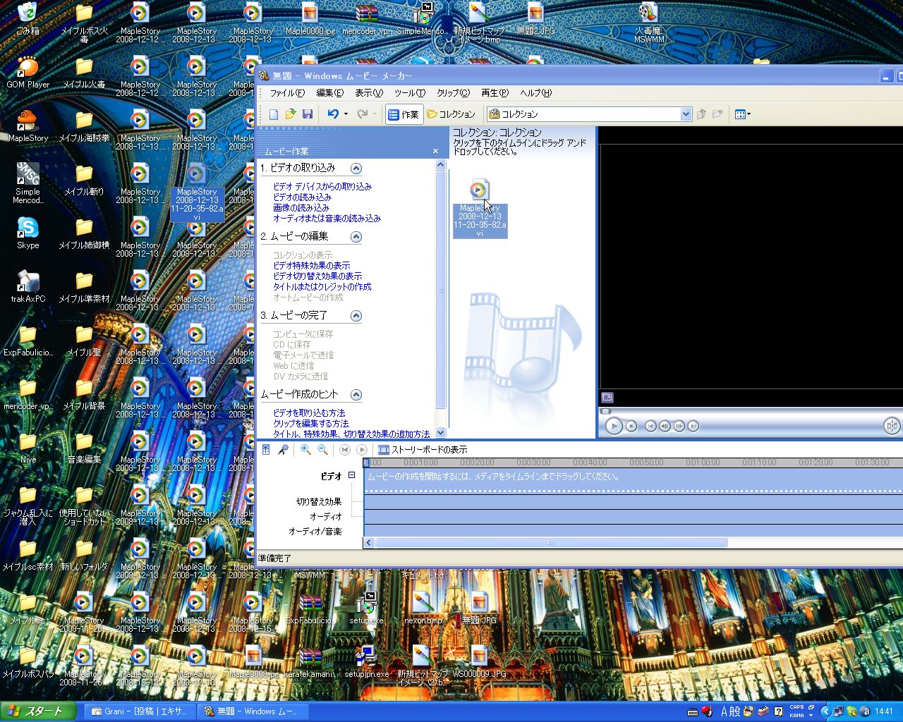
Task: Step to the previous frame in preview
Action: [665, 426]
